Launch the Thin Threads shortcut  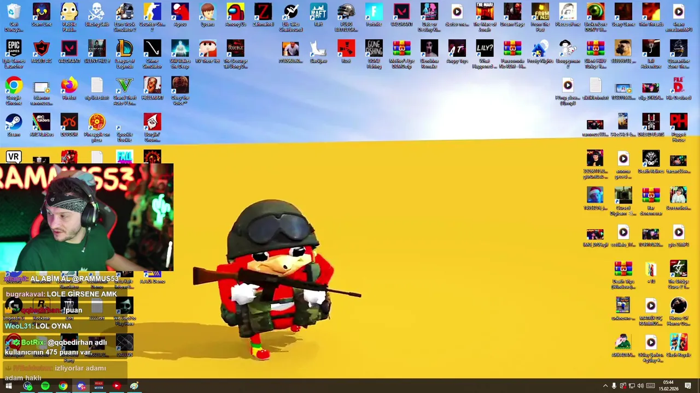[x=651, y=15]
